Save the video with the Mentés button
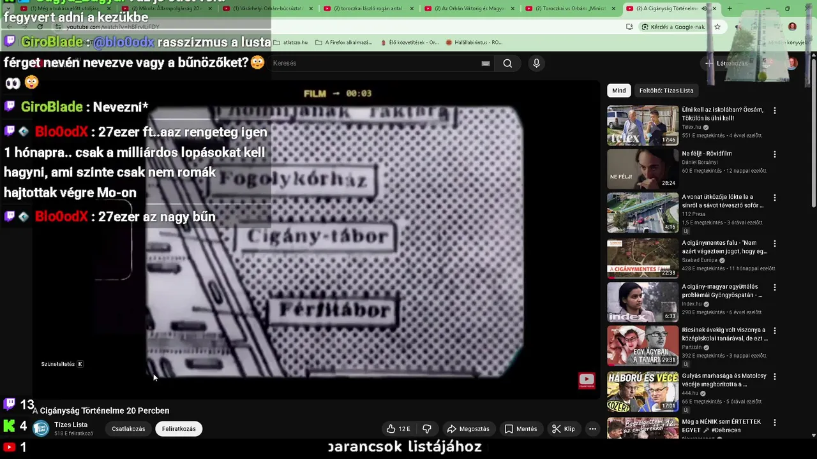 point(521,429)
